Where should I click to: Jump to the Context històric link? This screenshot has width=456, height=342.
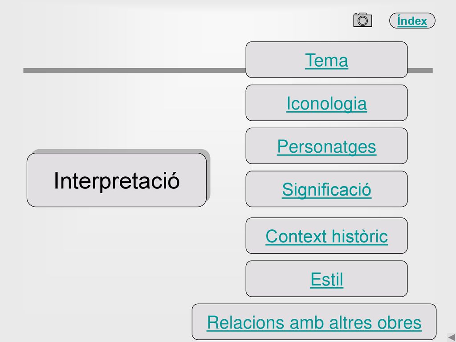coord(326,236)
